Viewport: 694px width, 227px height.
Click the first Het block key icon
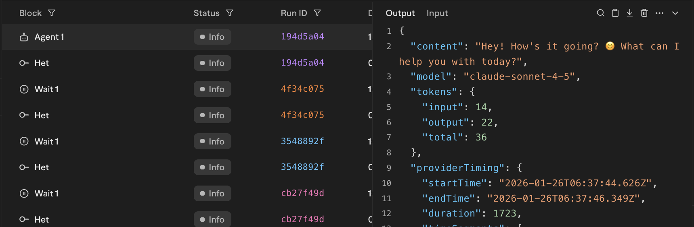24,63
